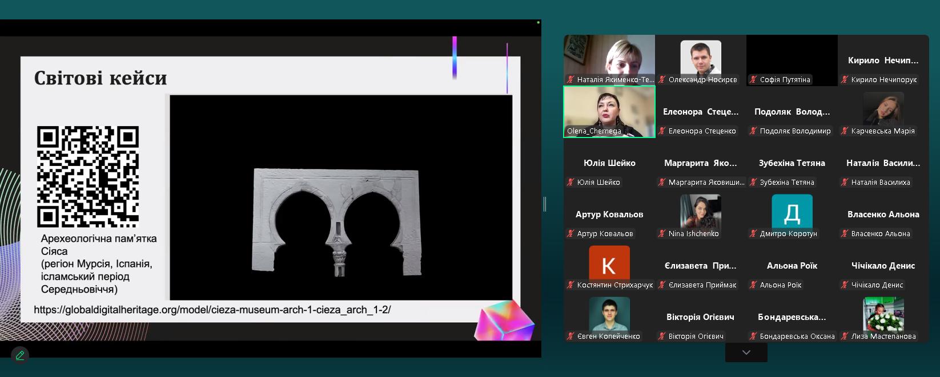The height and width of the screenshot is (377, 940).
Task: Click the QR code on the slide
Action: click(x=88, y=177)
